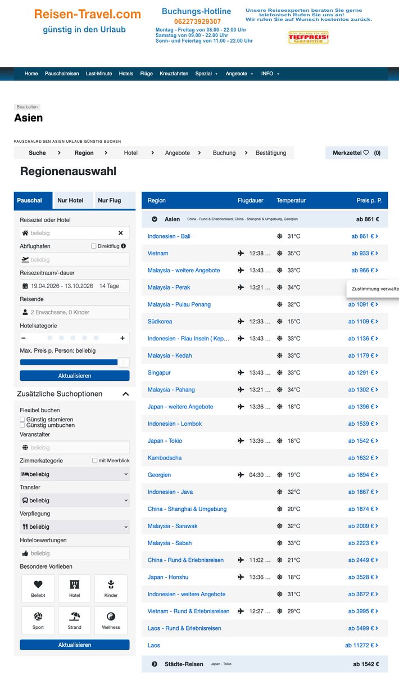Screen dimensions: 399x675
Task: Open the Zustimmung verwalten popup
Action: point(374,288)
